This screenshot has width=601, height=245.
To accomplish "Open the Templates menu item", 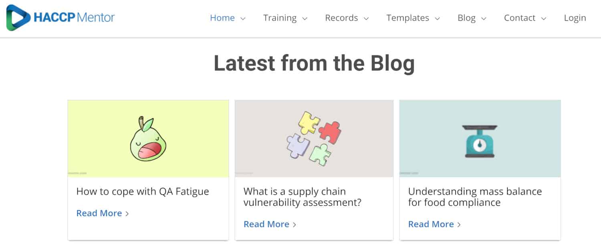I will 407,18.
